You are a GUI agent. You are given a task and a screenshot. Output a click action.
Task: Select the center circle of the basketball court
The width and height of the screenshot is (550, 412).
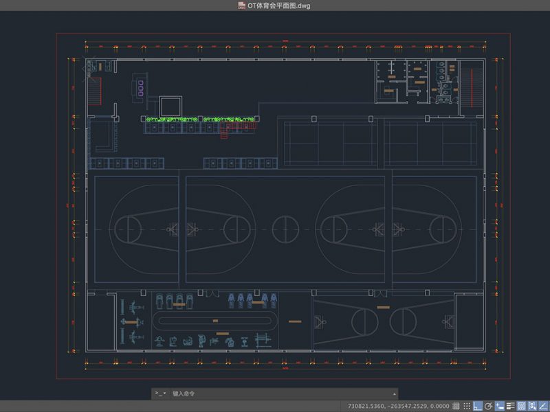[284, 229]
